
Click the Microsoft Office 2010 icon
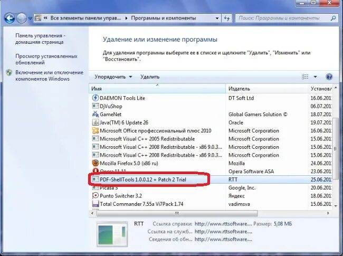(x=96, y=130)
